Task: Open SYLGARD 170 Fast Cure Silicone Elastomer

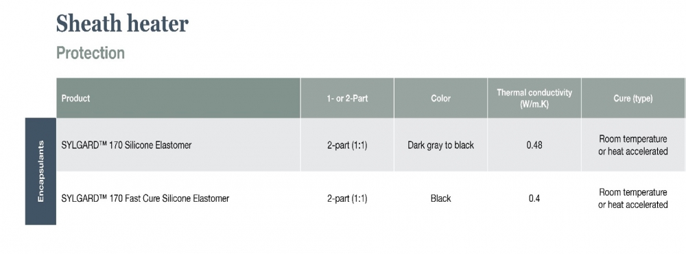Action: (x=145, y=198)
